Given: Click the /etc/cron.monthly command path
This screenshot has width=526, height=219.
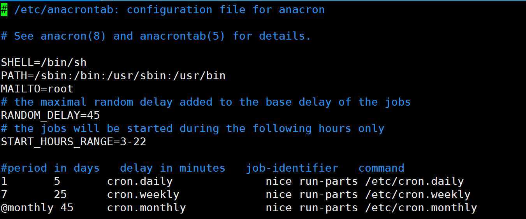Looking at the screenshot, I should tap(420, 208).
